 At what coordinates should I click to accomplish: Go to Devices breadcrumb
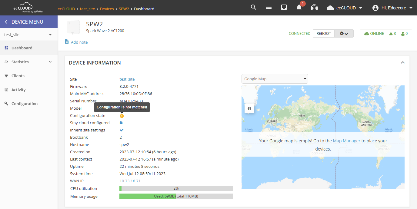click(x=107, y=9)
